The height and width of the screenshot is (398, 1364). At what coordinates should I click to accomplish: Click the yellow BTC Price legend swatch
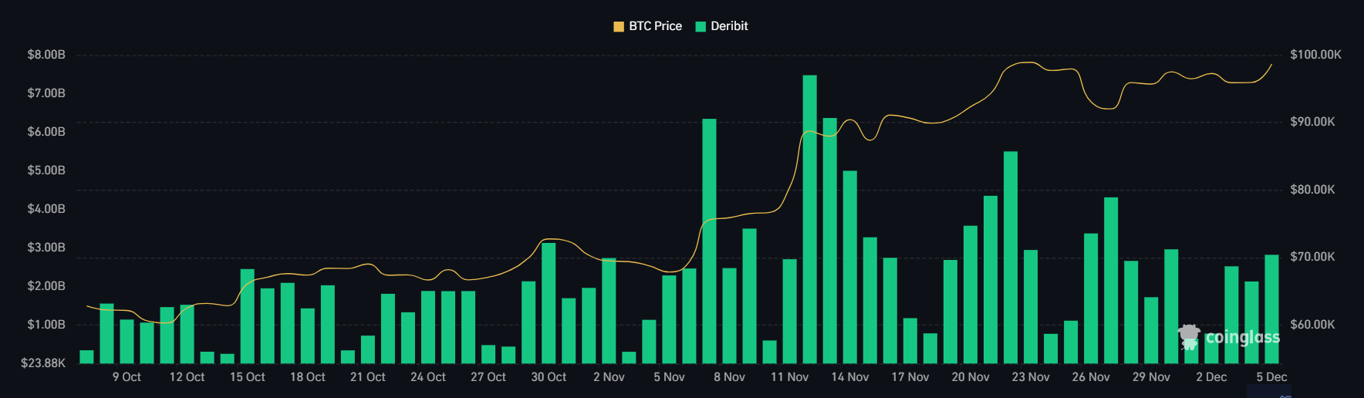pos(619,26)
